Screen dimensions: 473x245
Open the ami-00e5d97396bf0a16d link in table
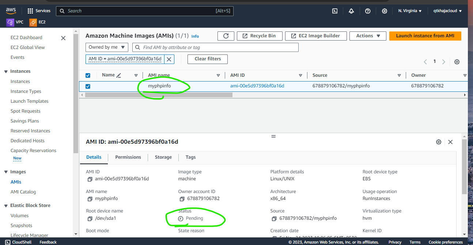(257, 86)
